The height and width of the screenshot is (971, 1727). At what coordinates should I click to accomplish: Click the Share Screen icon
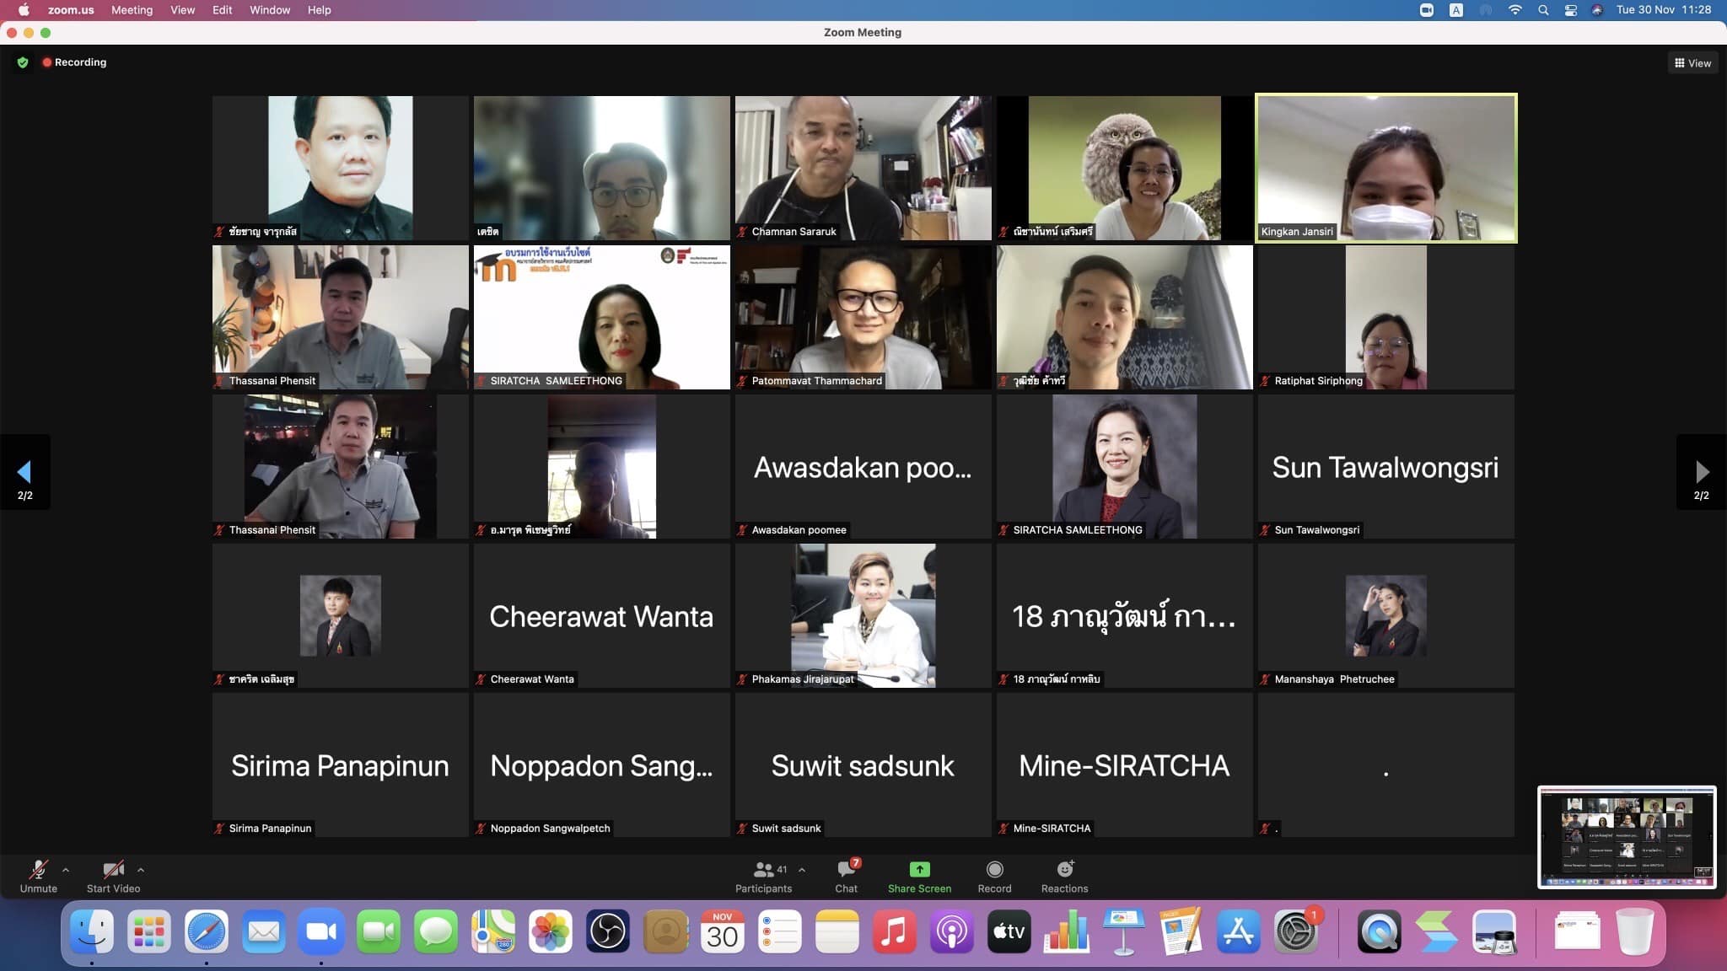point(919,870)
